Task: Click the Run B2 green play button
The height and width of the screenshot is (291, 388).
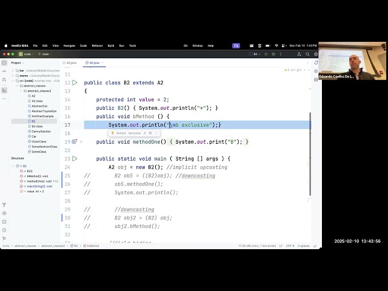Action: click(x=266, y=54)
